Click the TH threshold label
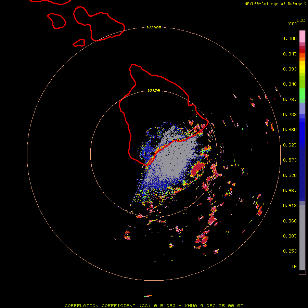This screenshot has width=308, height=308. pyautogui.click(x=294, y=267)
